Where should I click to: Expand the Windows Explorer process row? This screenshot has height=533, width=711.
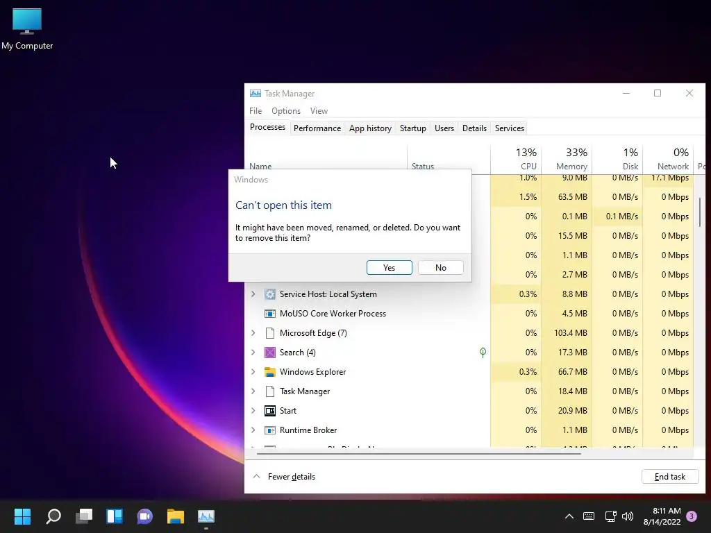coord(253,372)
